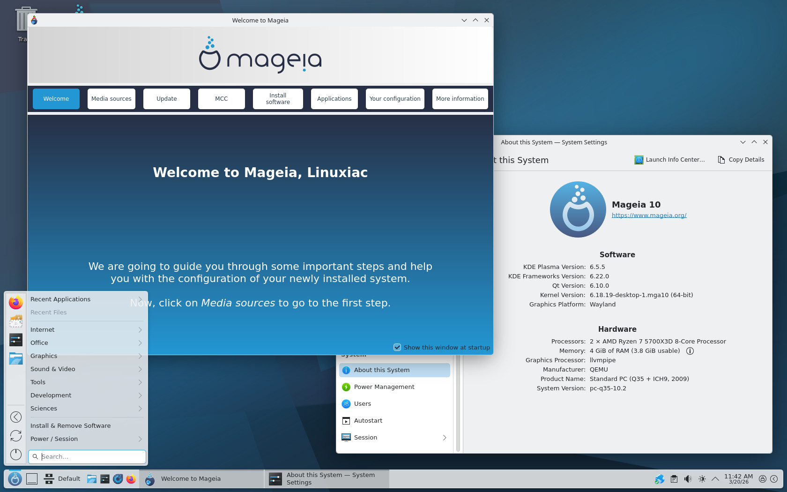Image resolution: width=787 pixels, height=492 pixels.
Task: Open the mageia.org website link
Action: 649,216
